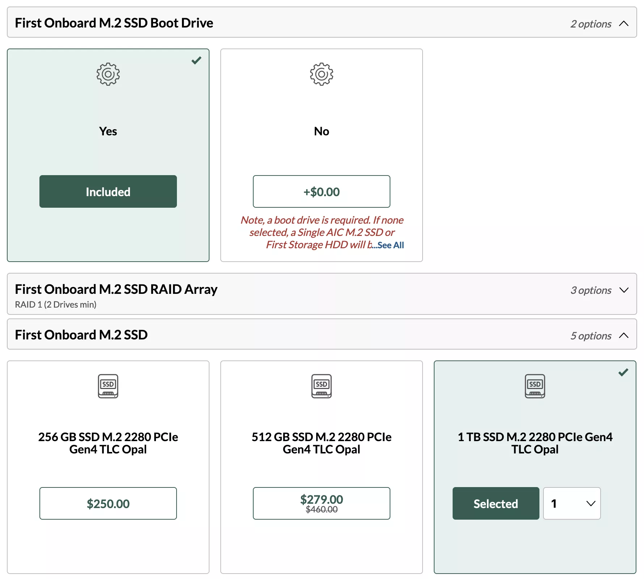Click the 'RAID 1 (2 Drives min)' subtitle

56,304
